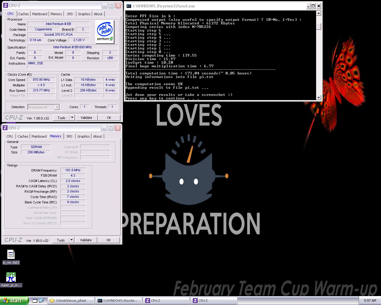
Task: Select Mainboard tab in the Memory CPU-Z window
Action: (x=39, y=136)
